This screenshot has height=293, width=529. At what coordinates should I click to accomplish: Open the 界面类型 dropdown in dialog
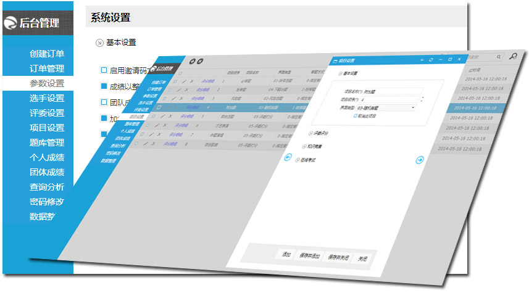point(412,108)
